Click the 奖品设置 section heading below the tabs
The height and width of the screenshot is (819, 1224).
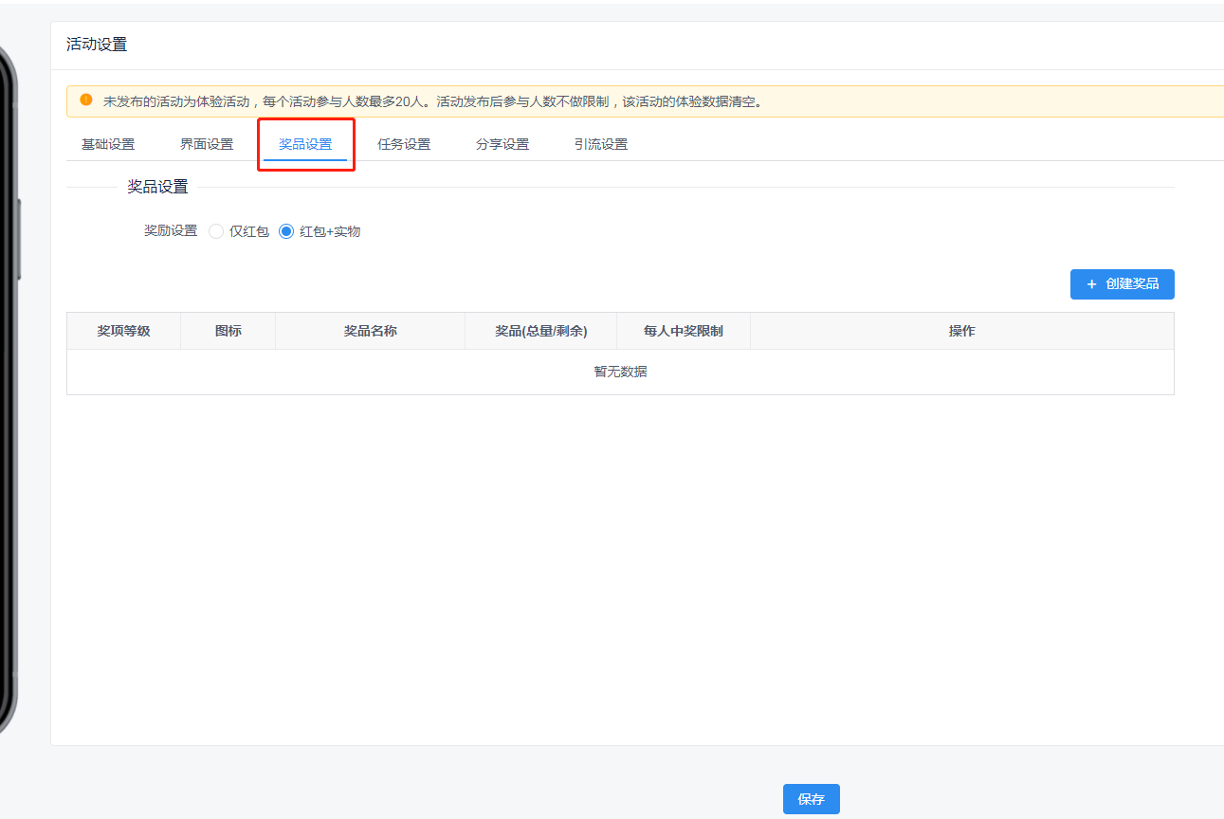(158, 187)
